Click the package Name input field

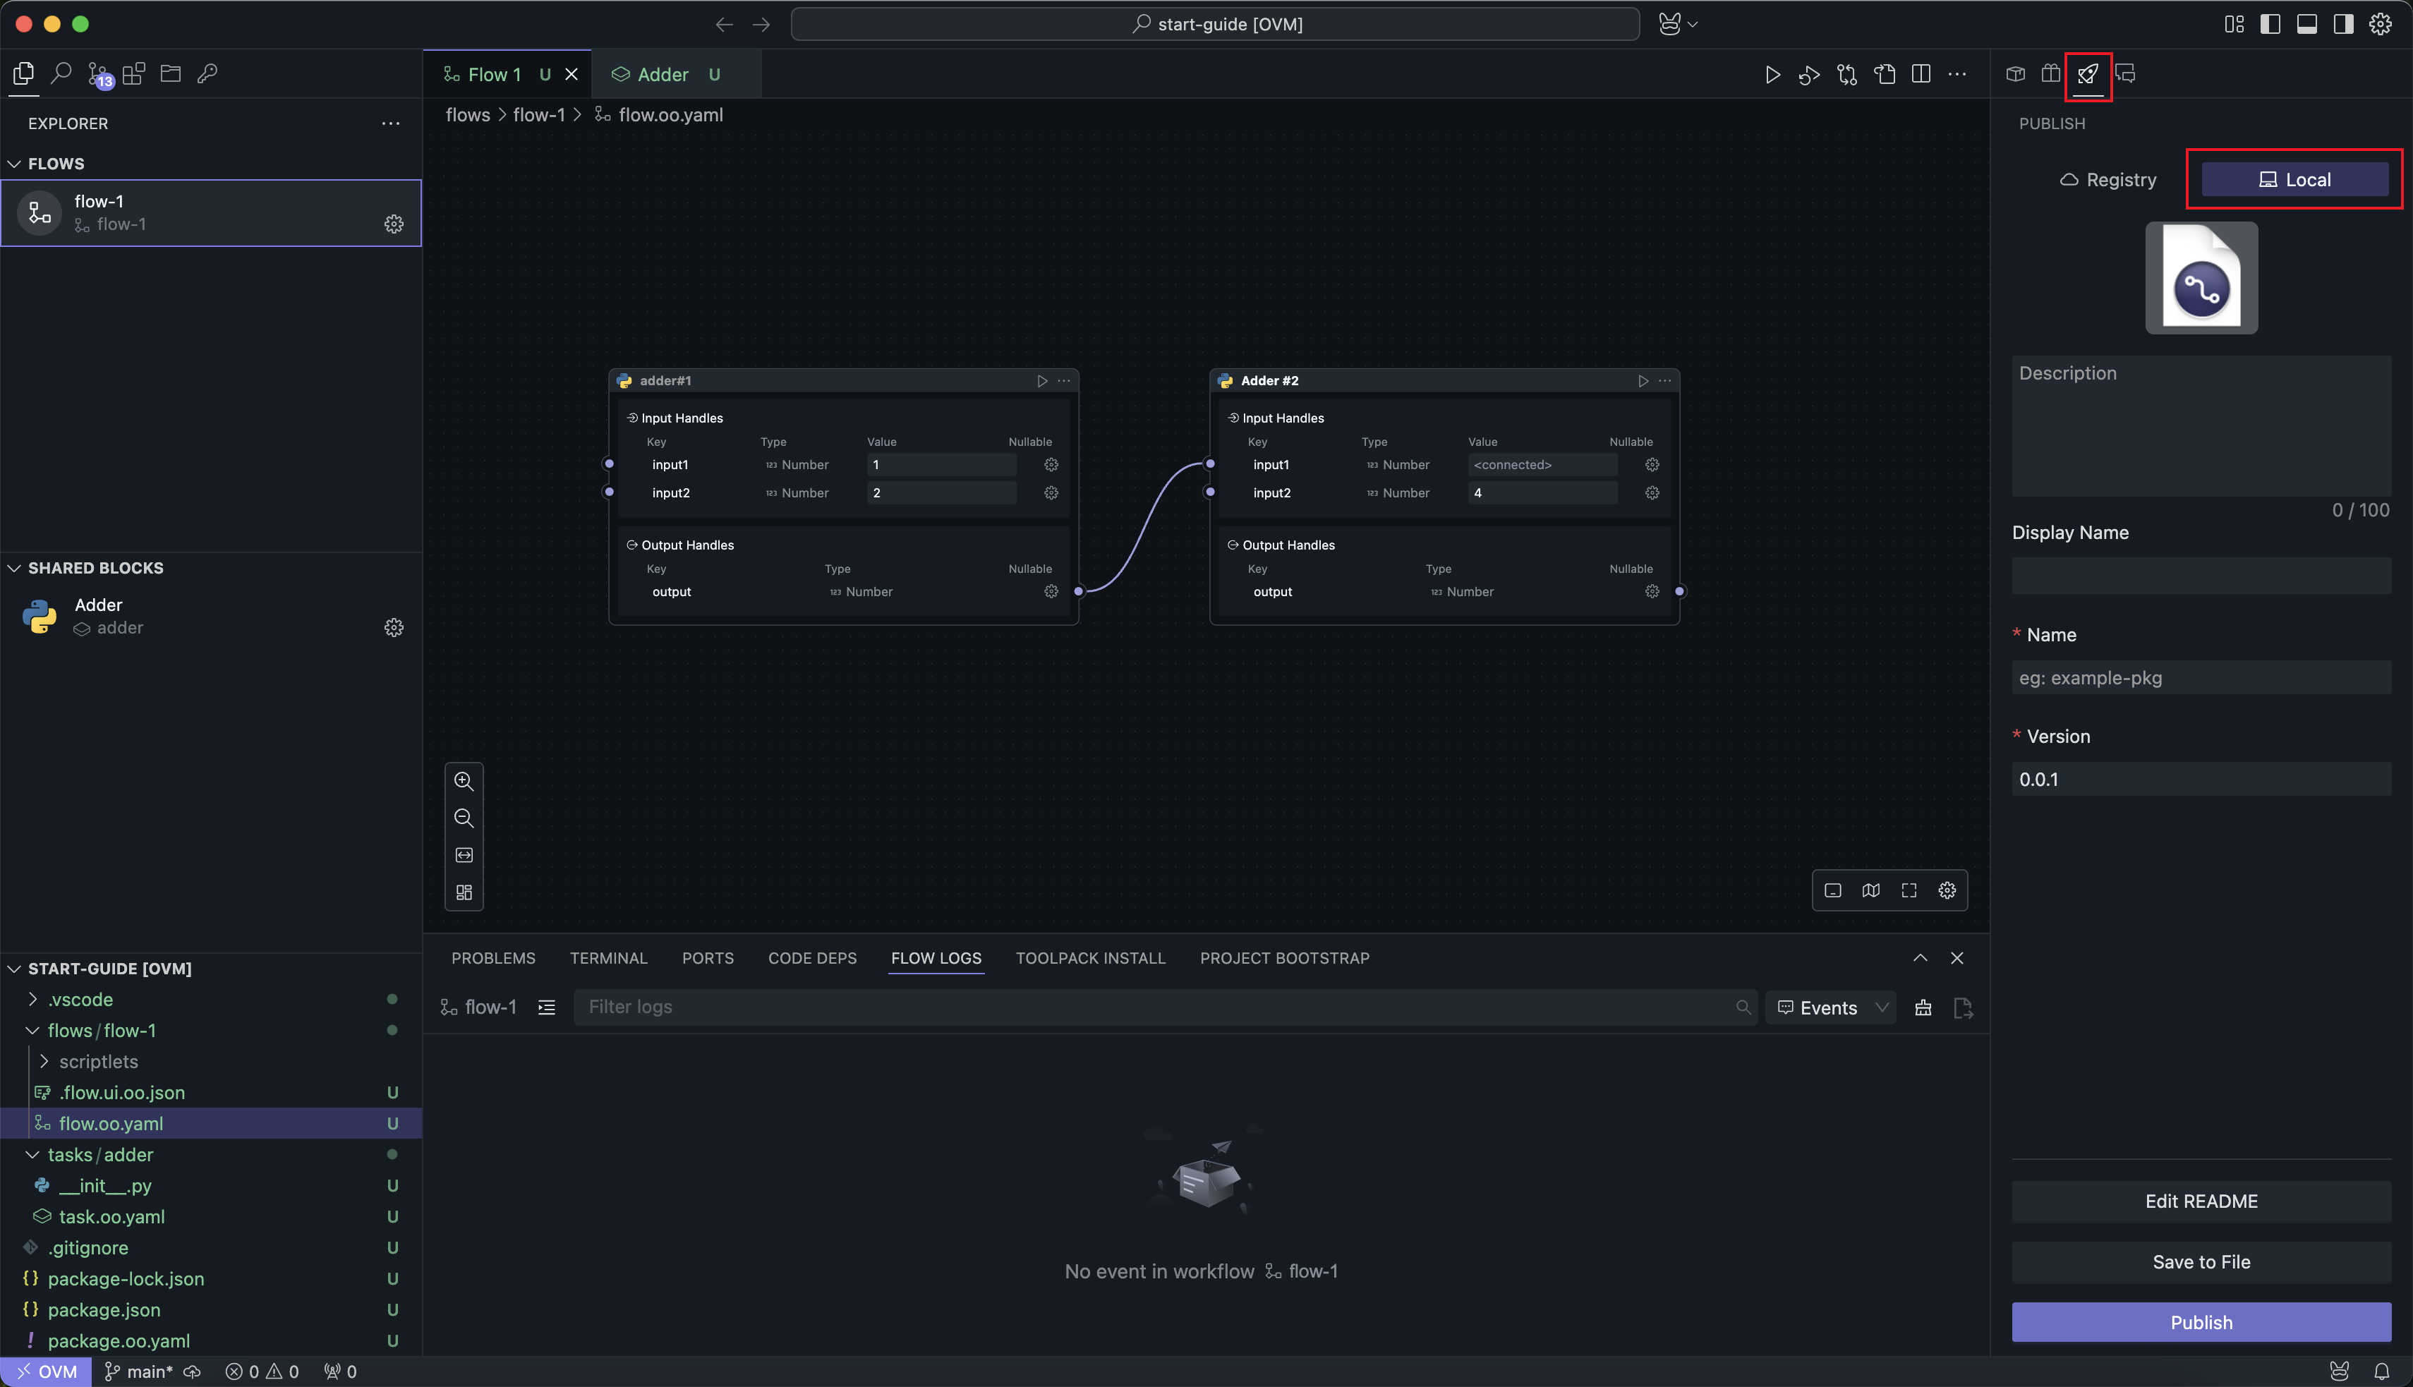2201,678
